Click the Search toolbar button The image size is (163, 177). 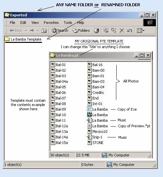60,30
